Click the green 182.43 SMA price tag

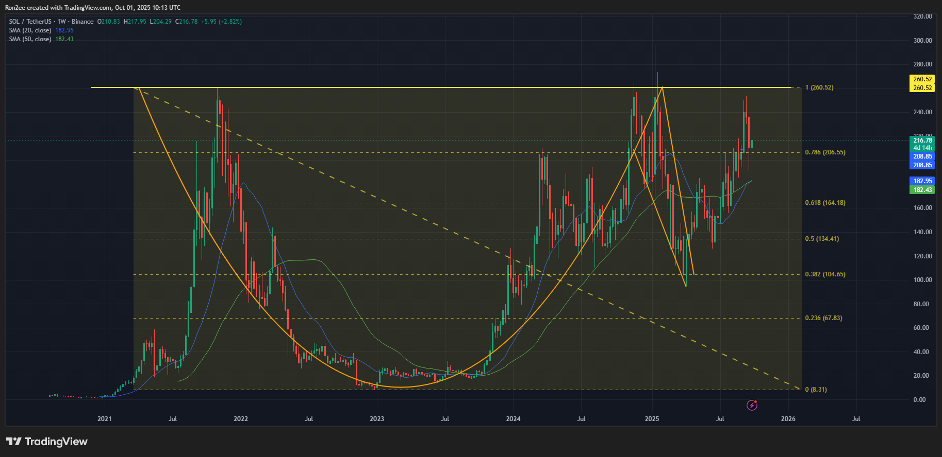pyautogui.click(x=922, y=190)
